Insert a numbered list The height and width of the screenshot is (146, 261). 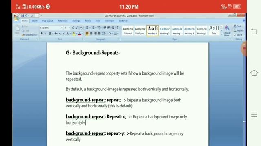93,28
